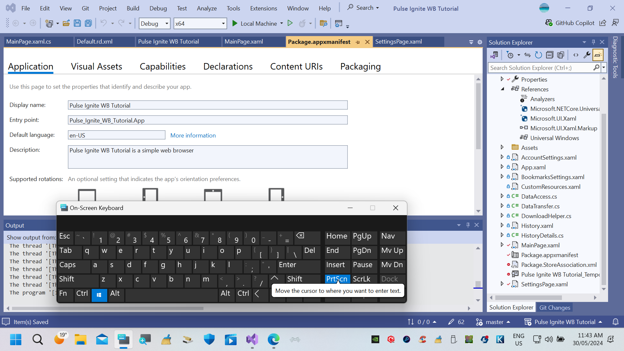Expand the Assets folder node

coord(502,148)
